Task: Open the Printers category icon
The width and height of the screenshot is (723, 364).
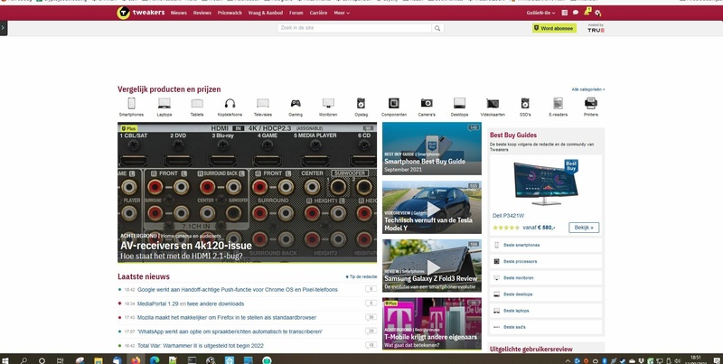Action: point(591,103)
